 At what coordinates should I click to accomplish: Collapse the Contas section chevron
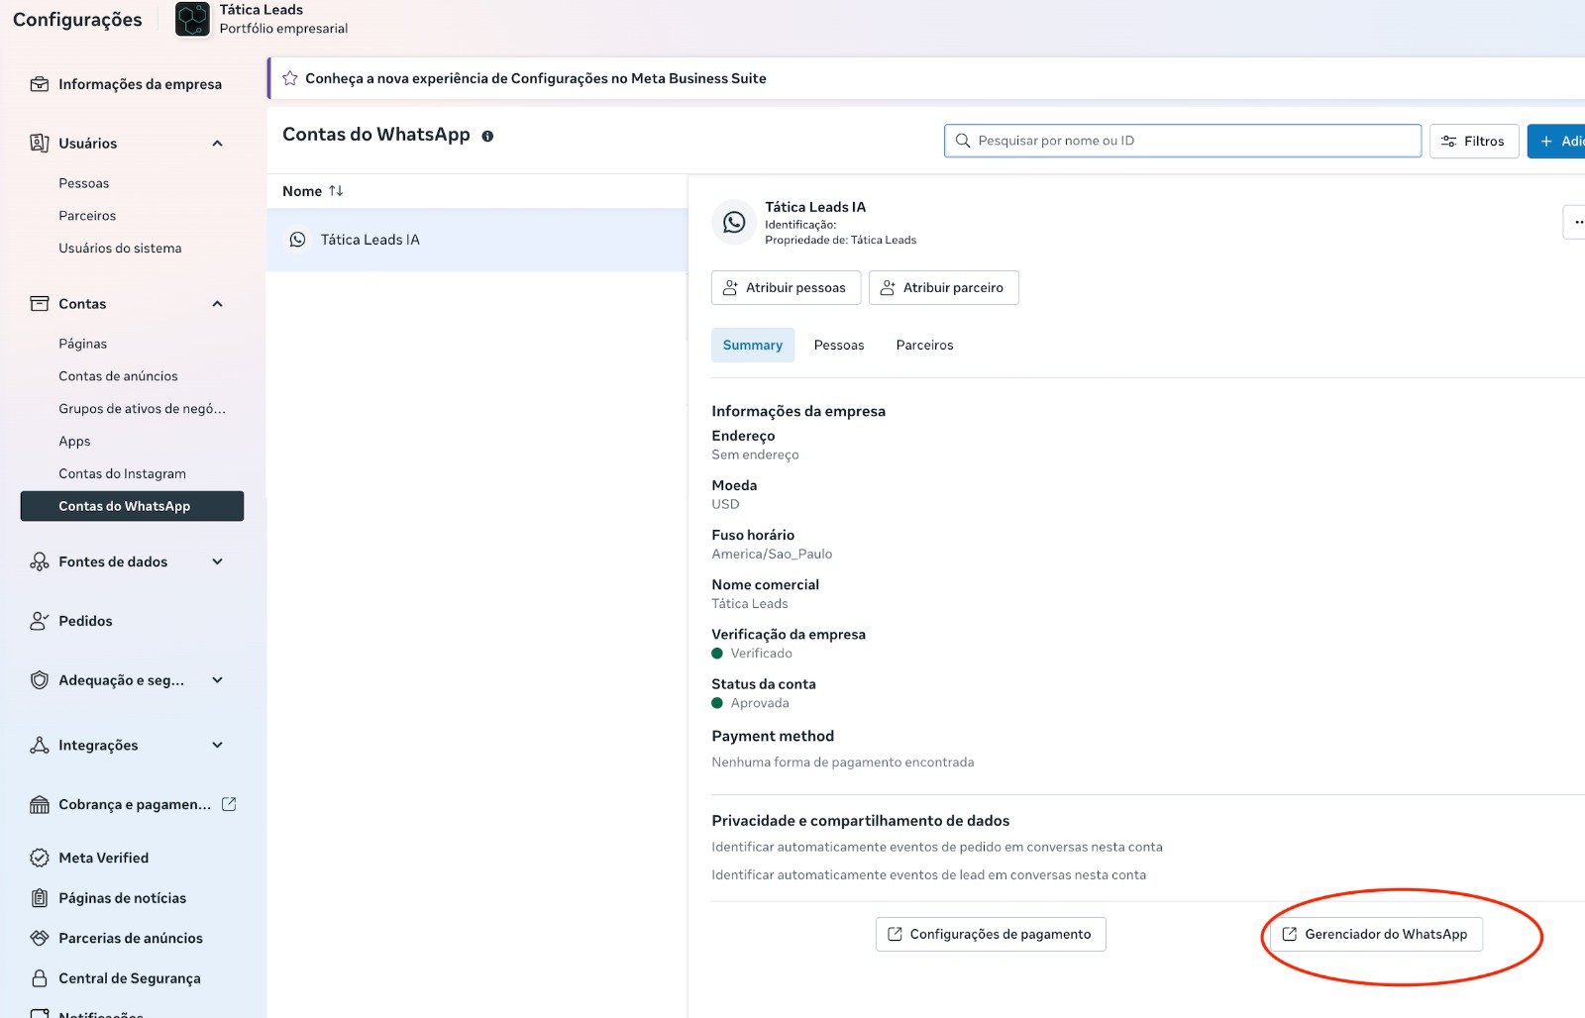coord(218,304)
